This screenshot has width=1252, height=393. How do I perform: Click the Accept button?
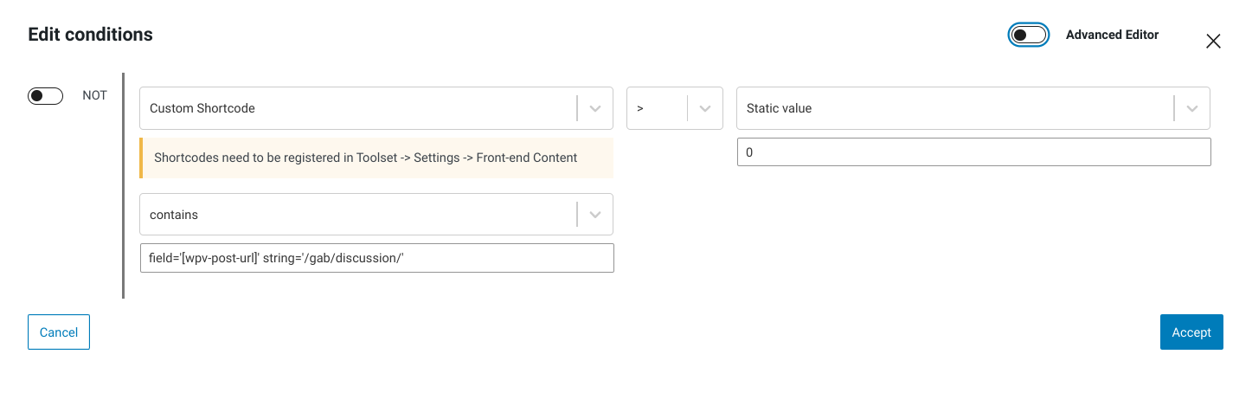(x=1191, y=332)
